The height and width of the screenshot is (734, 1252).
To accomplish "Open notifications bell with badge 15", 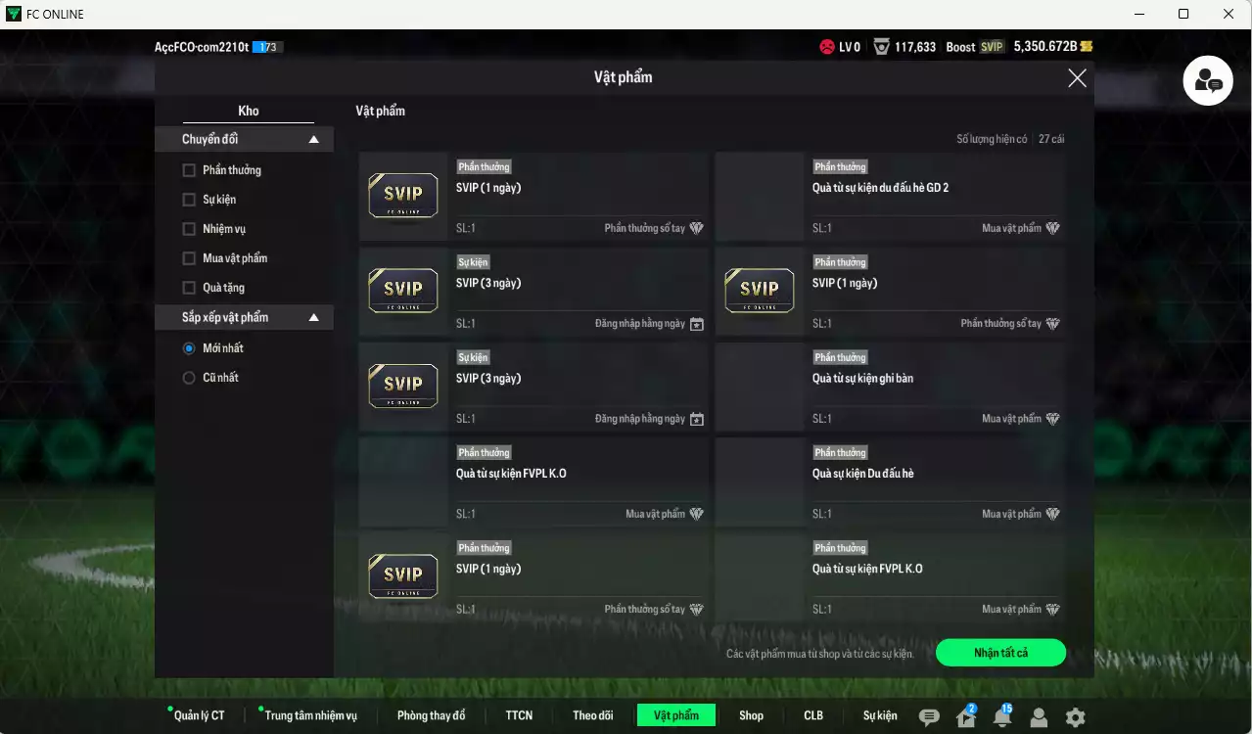I will pyautogui.click(x=1001, y=717).
